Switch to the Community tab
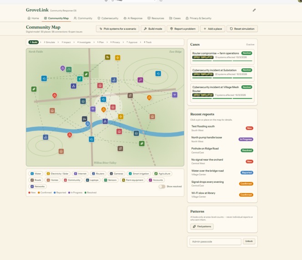302x260 pixels. pyautogui.click(x=83, y=18)
